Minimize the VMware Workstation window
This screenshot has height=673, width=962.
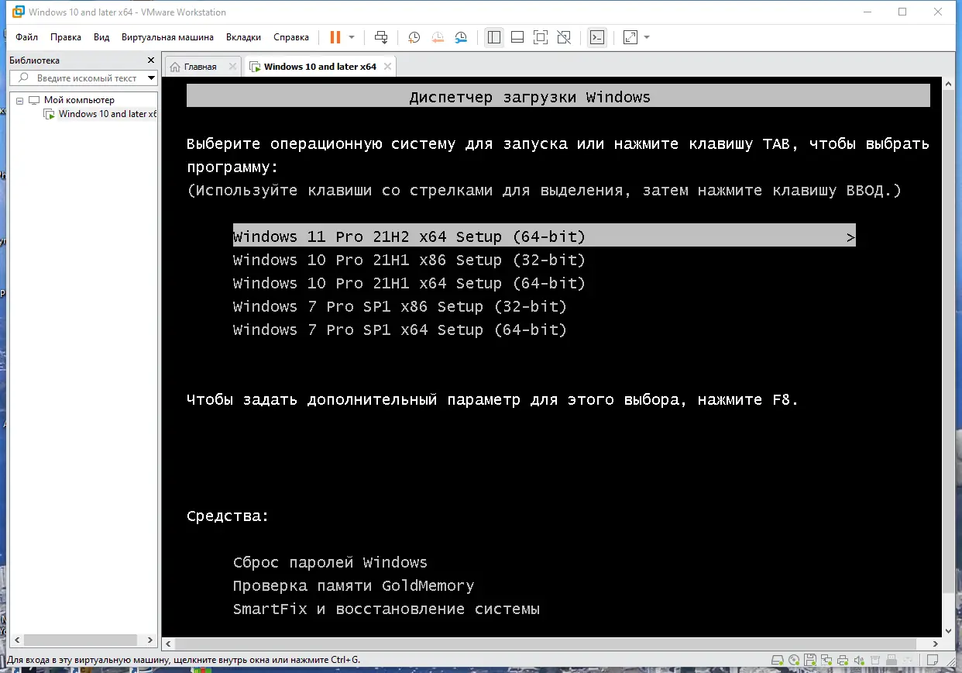pos(867,12)
